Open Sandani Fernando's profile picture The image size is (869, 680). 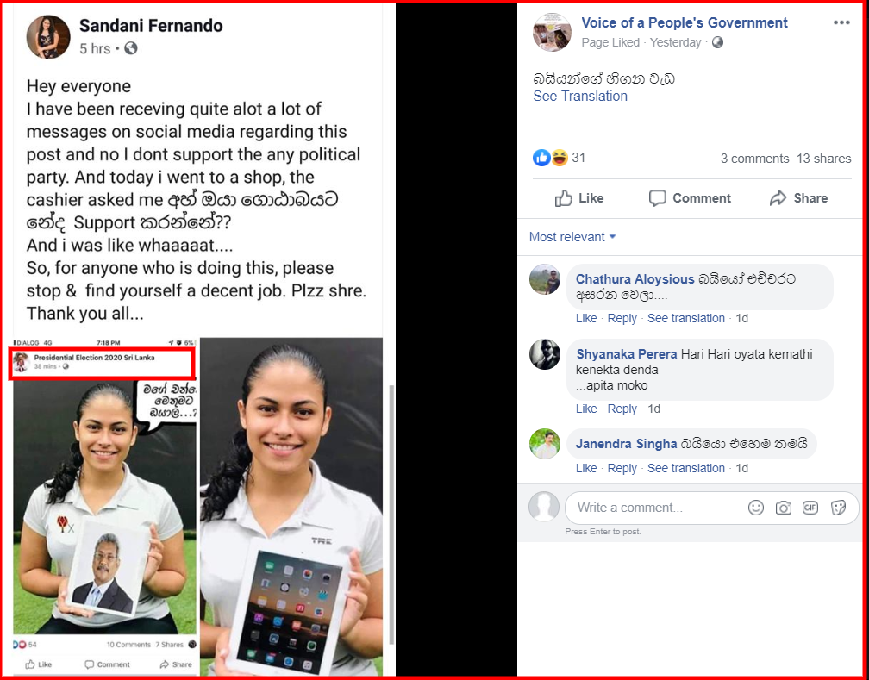coord(48,36)
